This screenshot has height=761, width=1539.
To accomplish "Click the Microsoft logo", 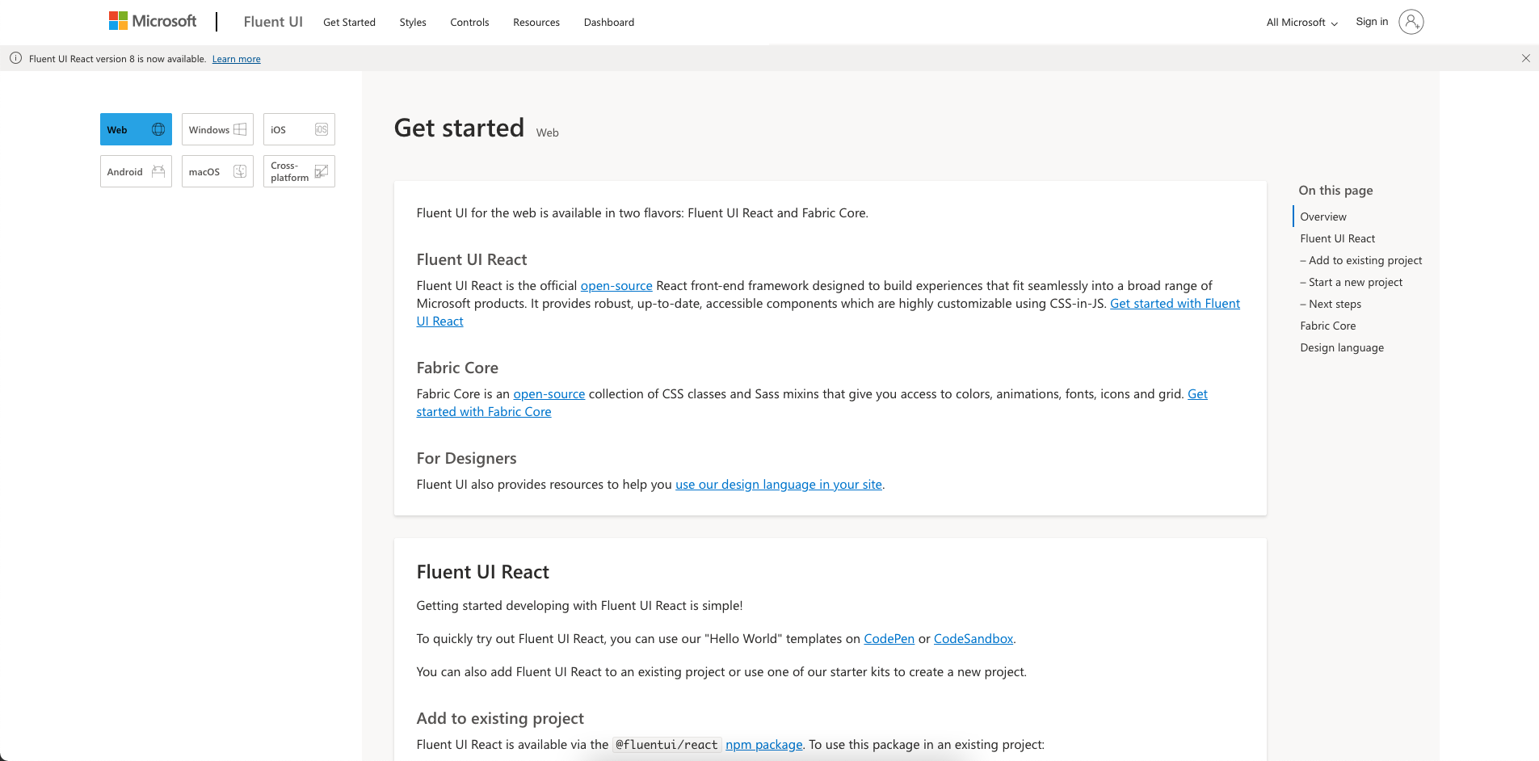I will click(153, 20).
